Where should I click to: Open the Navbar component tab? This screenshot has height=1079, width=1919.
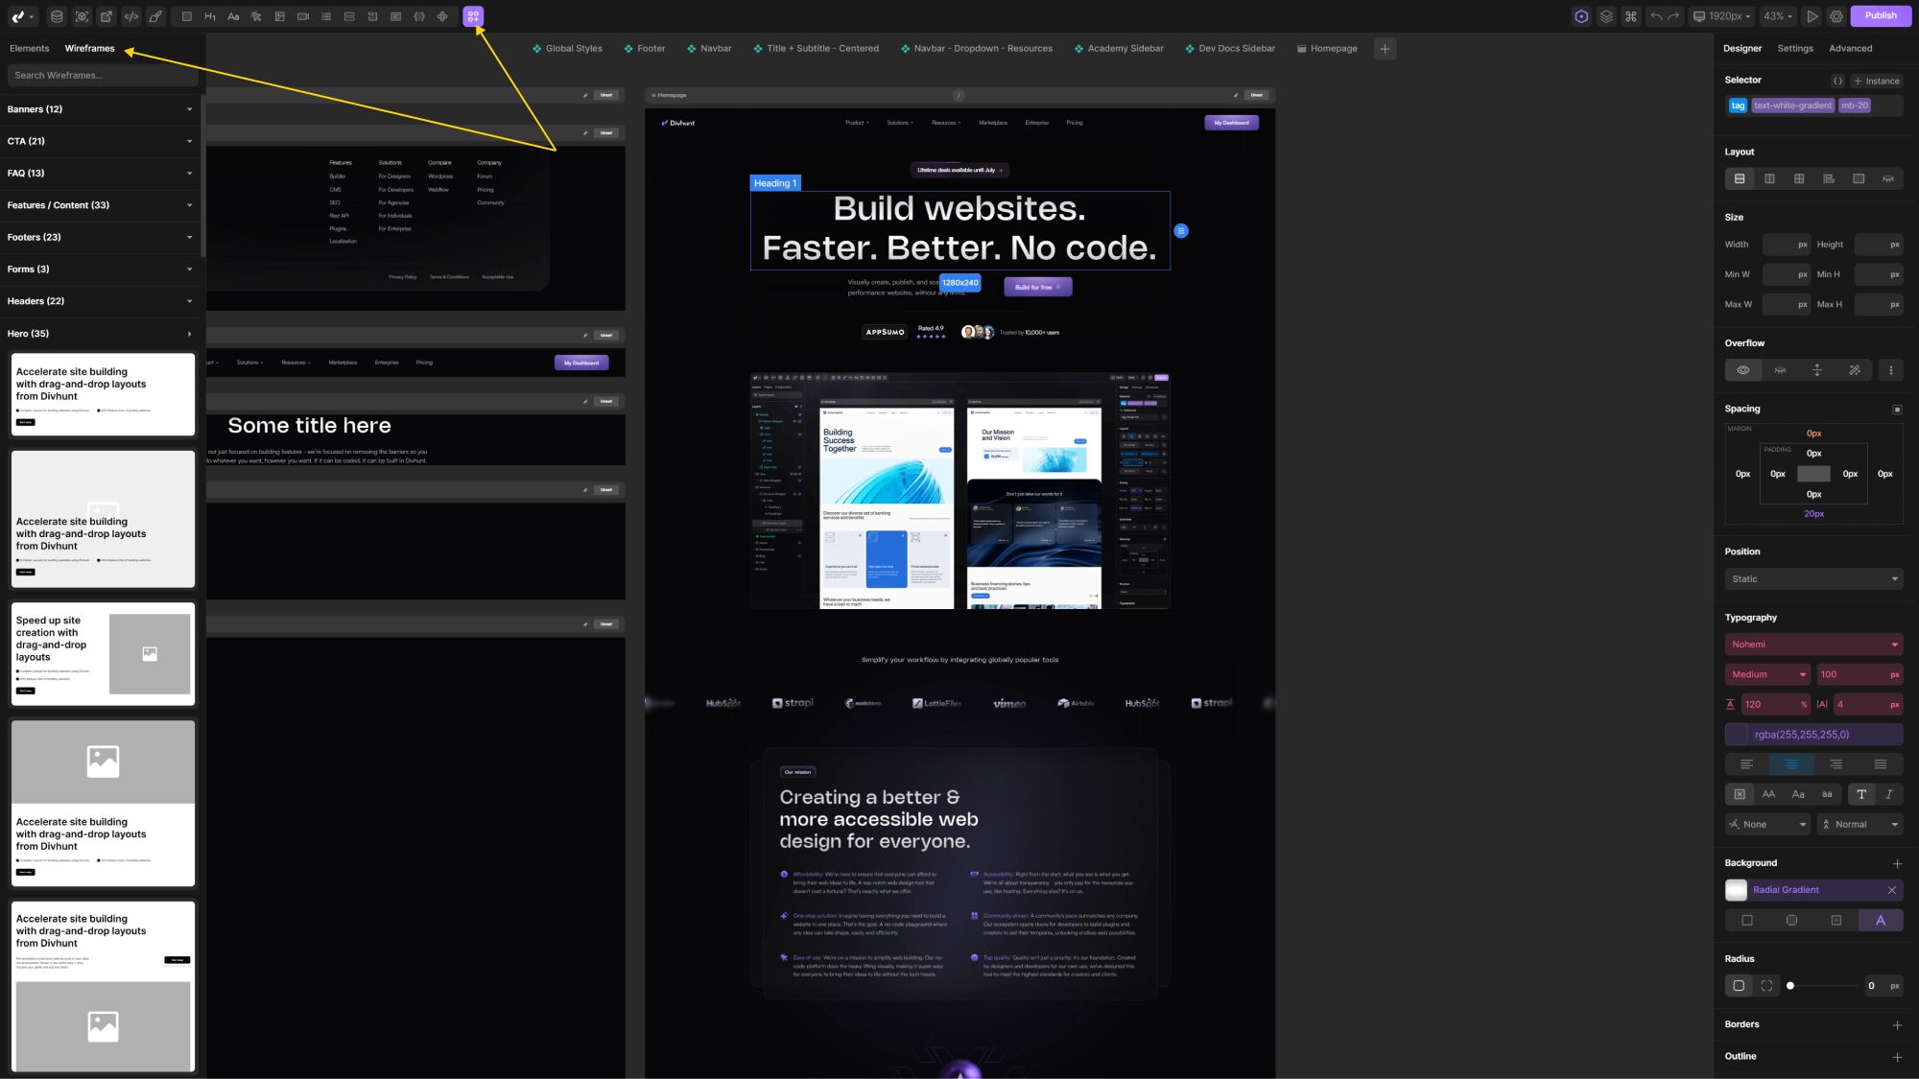click(715, 48)
